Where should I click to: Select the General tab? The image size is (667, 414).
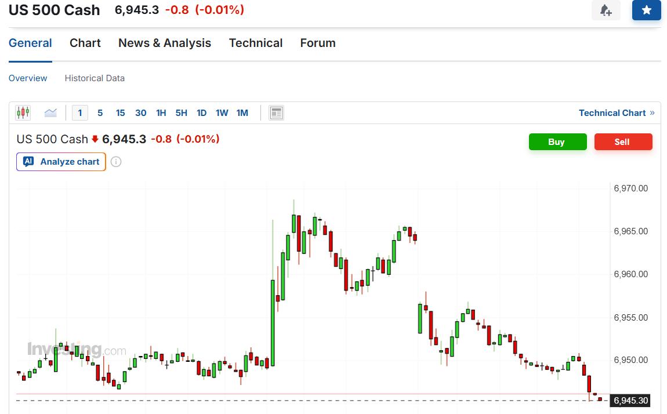tap(30, 43)
